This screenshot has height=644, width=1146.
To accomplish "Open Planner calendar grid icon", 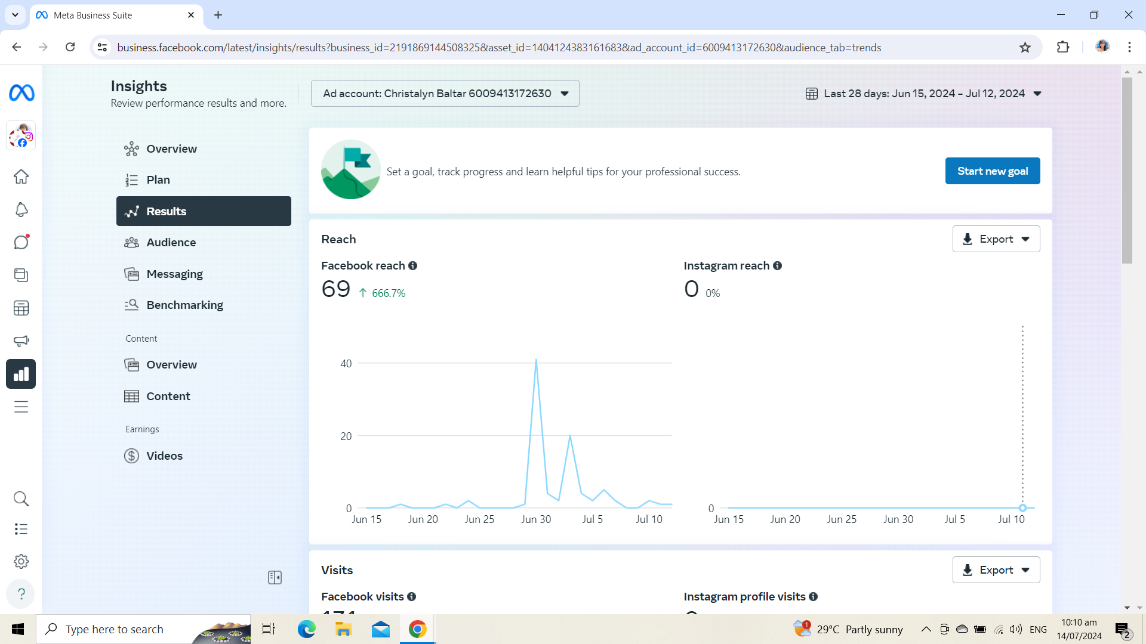I will pyautogui.click(x=21, y=308).
